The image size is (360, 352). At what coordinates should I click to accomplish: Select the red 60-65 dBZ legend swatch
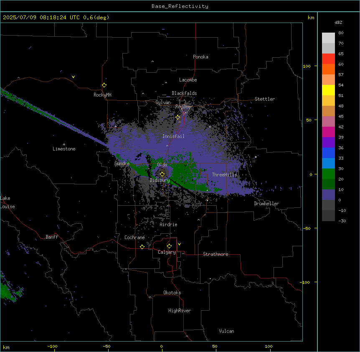328,59
